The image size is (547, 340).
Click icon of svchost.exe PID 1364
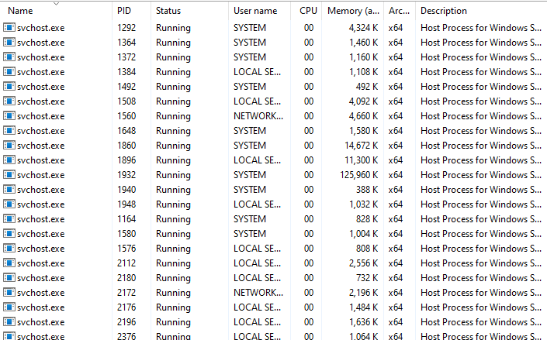click(x=9, y=42)
